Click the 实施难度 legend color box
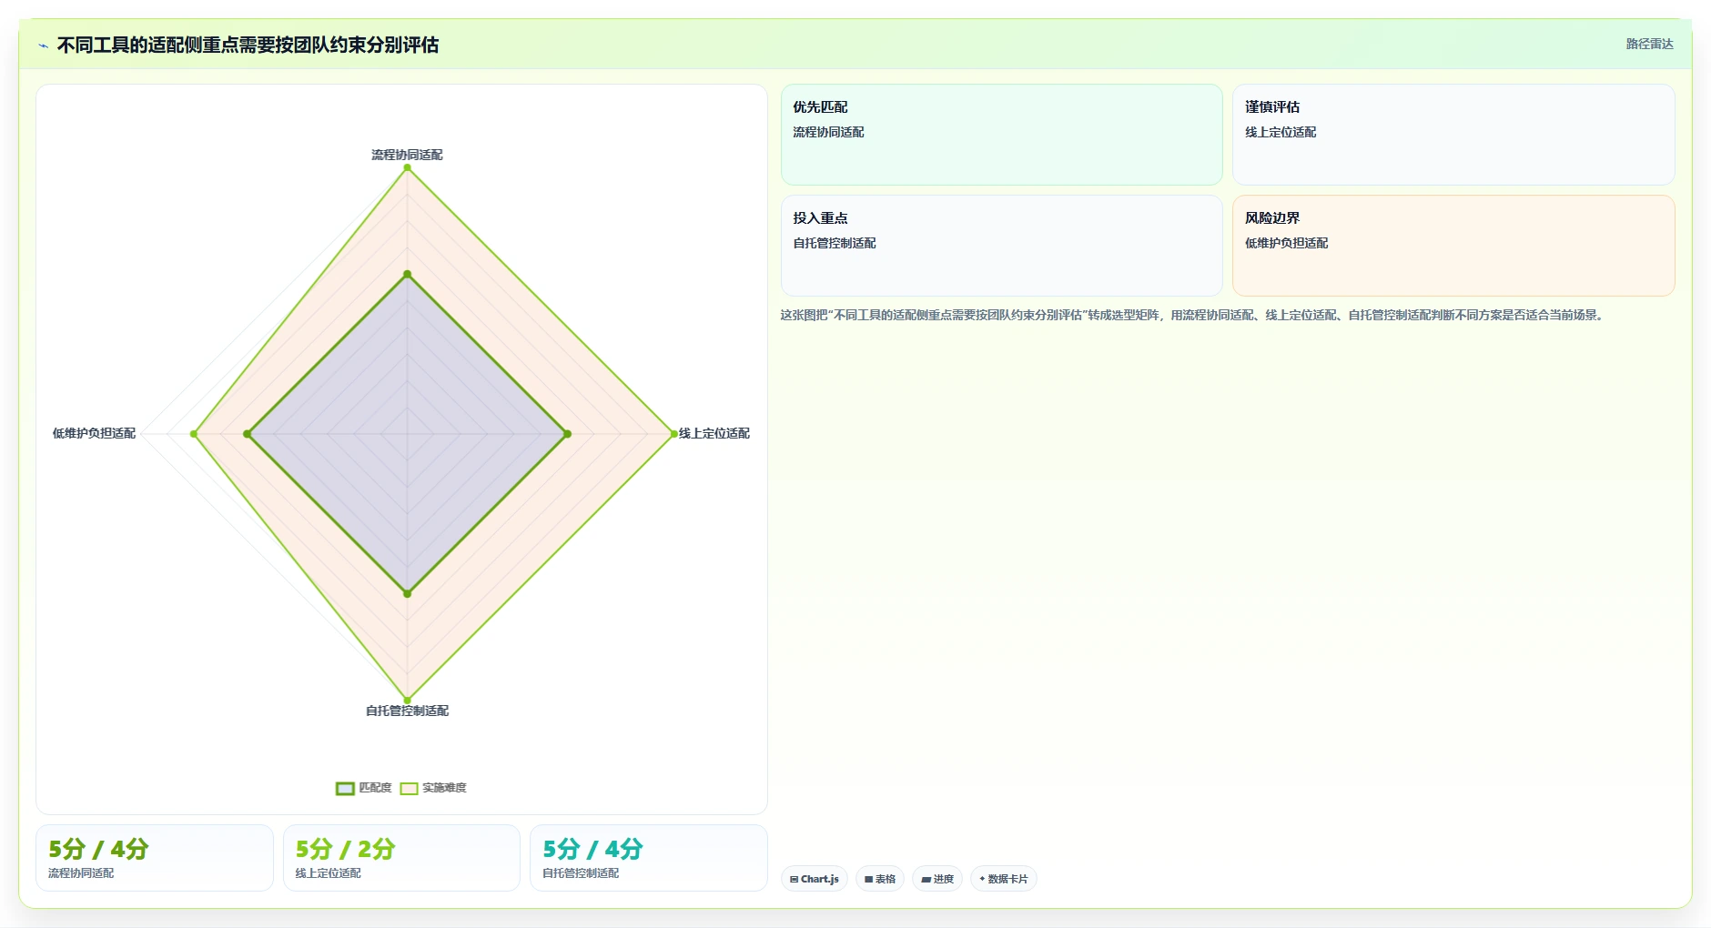Viewport: 1711px width, 928px height. pos(410,789)
